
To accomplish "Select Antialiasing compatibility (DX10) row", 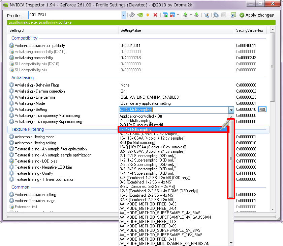I will (137, 52).
